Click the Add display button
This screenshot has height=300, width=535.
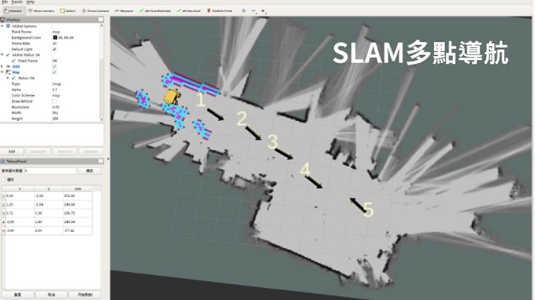[x=12, y=152]
